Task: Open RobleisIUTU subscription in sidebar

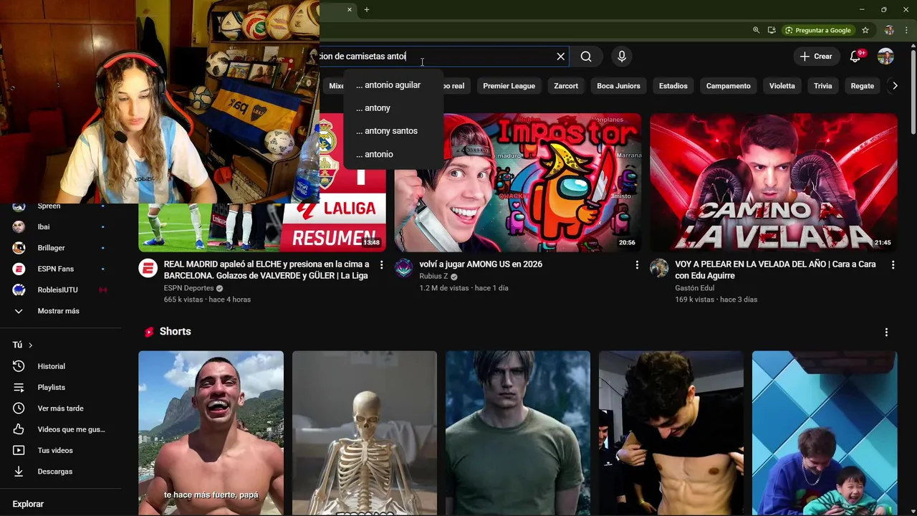Action: pyautogui.click(x=60, y=290)
